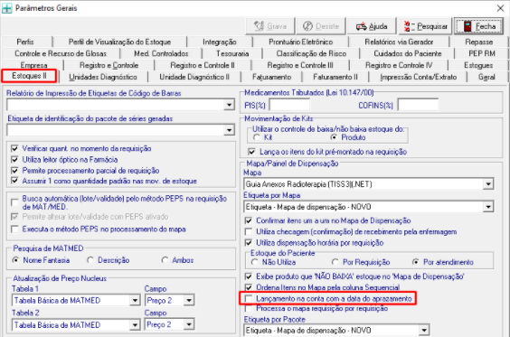This screenshot has width=510, height=337.
Task: Click the COFINS(%) input field
Action: tap(418, 105)
